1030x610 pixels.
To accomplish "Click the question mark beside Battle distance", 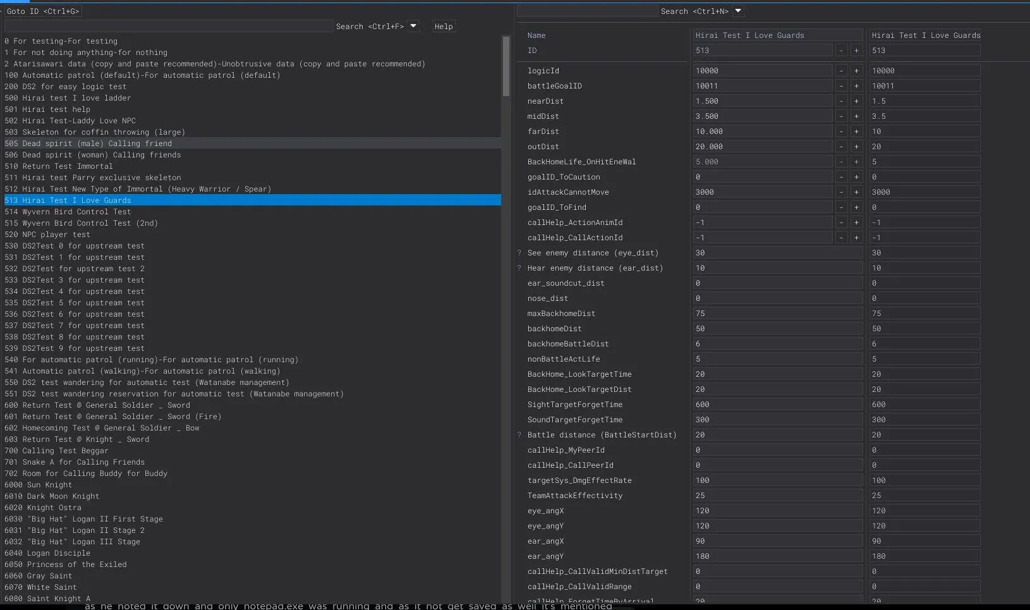I will click(519, 435).
